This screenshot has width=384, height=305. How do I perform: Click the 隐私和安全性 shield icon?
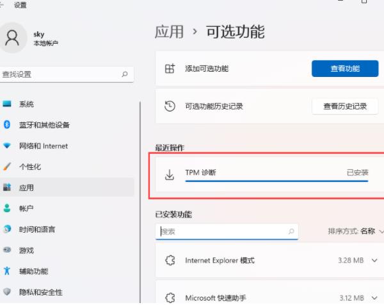coord(7,292)
